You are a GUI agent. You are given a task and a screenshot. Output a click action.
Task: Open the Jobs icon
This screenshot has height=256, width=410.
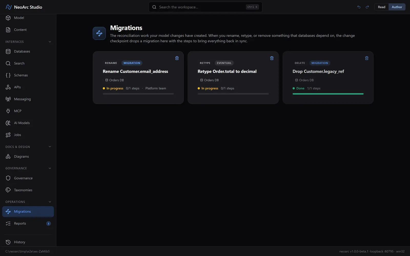point(8,135)
